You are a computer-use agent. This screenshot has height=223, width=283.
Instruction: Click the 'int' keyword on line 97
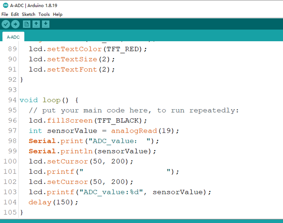click(x=35, y=131)
